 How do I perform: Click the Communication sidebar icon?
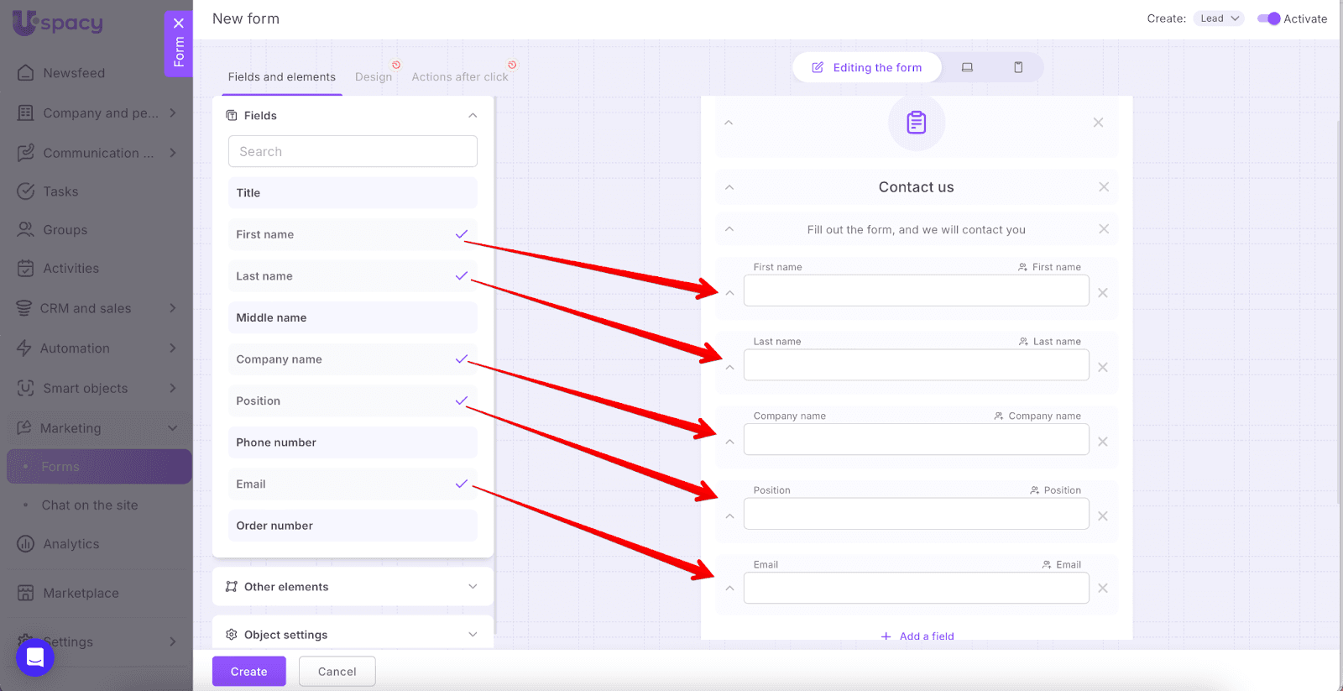(26, 153)
